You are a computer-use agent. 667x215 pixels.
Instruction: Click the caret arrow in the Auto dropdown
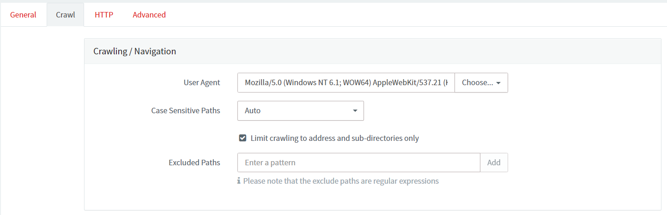pos(355,111)
